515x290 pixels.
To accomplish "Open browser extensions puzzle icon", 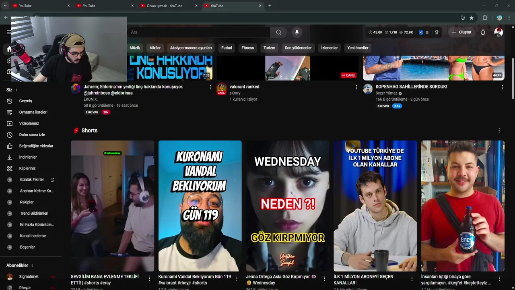I will tap(485, 18).
